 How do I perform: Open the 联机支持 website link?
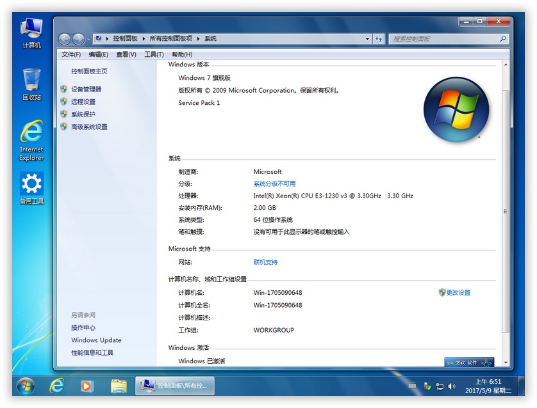coord(265,262)
